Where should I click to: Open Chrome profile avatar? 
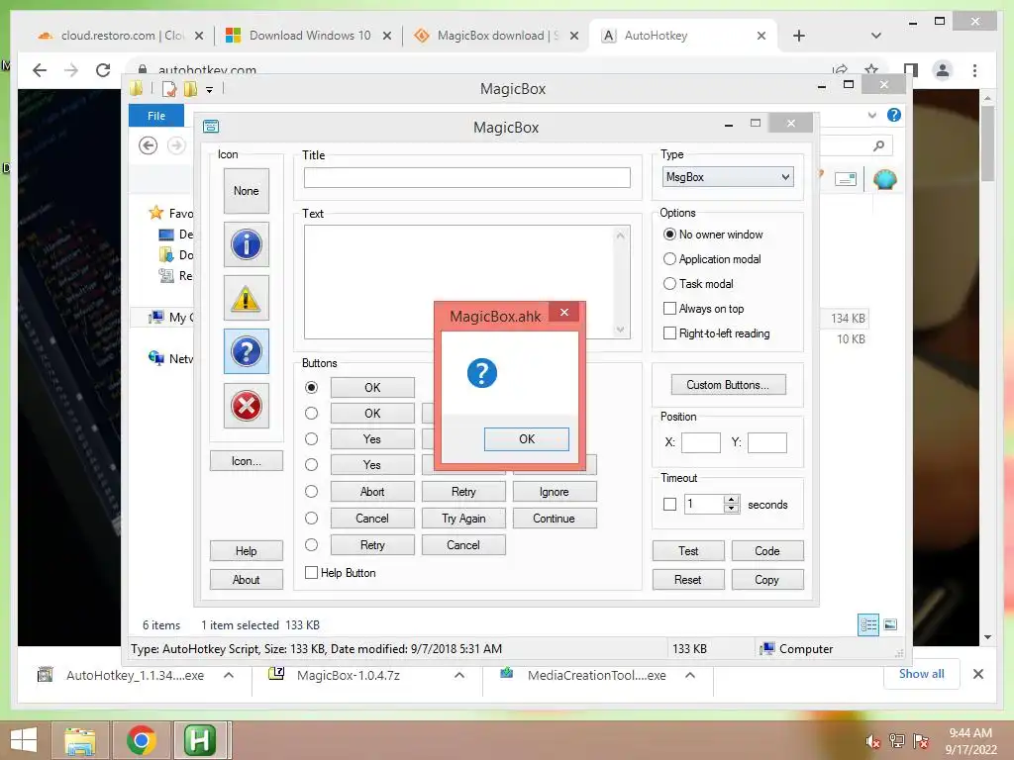pyautogui.click(x=943, y=70)
